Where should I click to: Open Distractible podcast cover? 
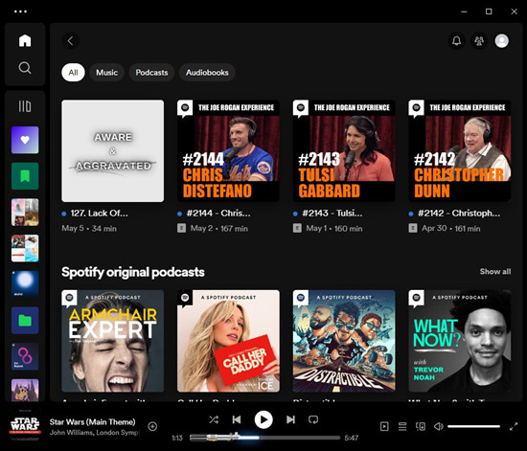point(344,341)
